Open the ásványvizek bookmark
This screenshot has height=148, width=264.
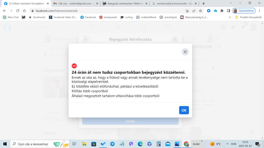click(x=108, y=17)
